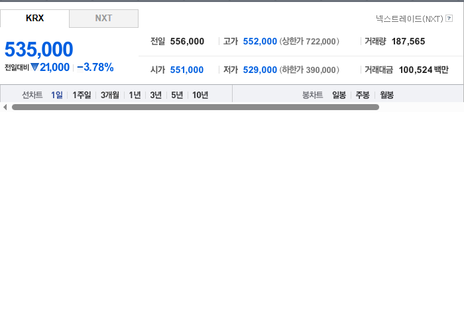Screen dimensions: 464x325
Task: Click the trading volume 187,565
Action: tap(408, 41)
